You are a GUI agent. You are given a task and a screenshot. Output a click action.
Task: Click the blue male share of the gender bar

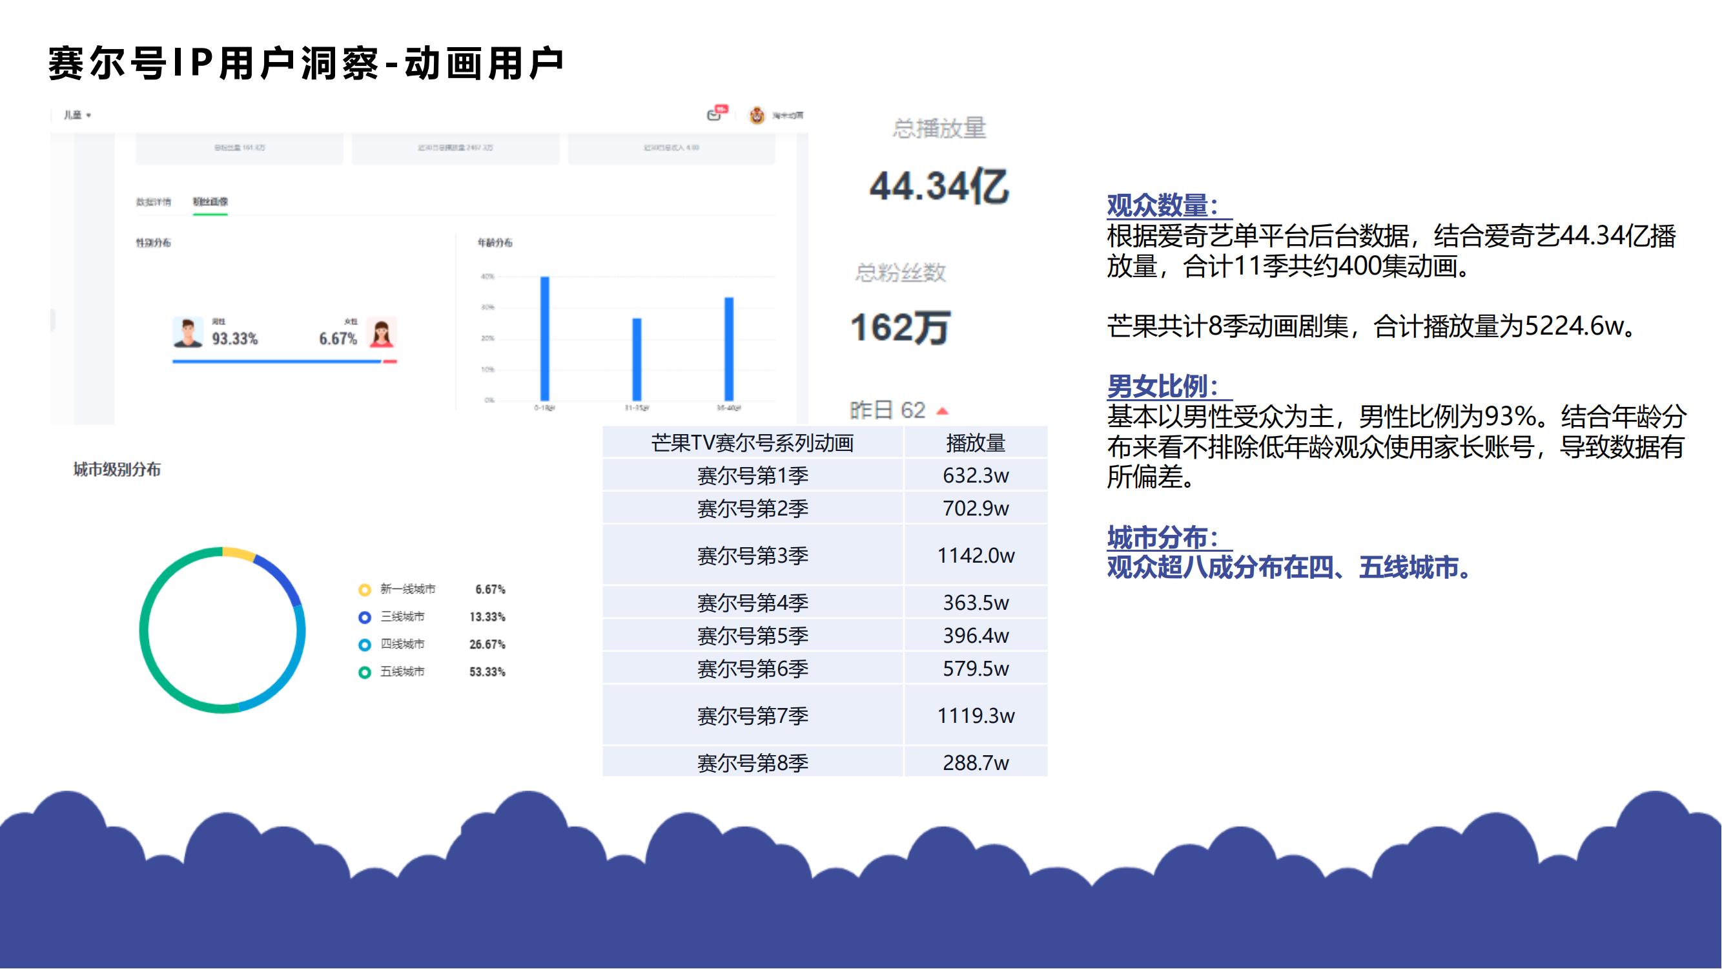(x=277, y=362)
